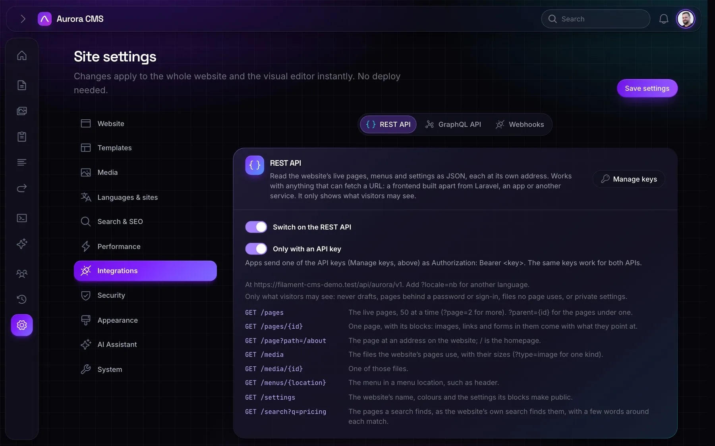Open the terminal console sidebar icon
This screenshot has height=446, width=715.
[x=22, y=218]
